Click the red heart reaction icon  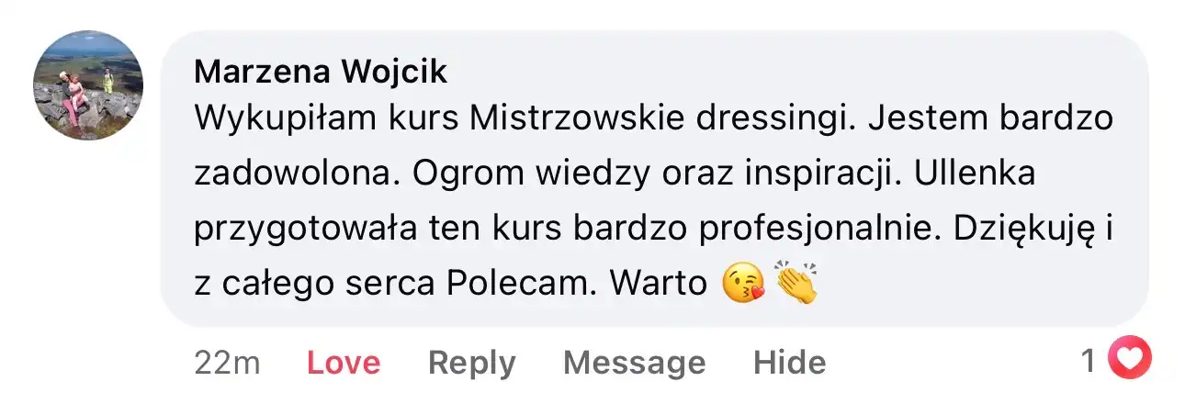[1129, 360]
